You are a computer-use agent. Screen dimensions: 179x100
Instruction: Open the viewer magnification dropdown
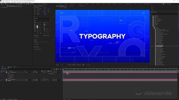click(58, 65)
